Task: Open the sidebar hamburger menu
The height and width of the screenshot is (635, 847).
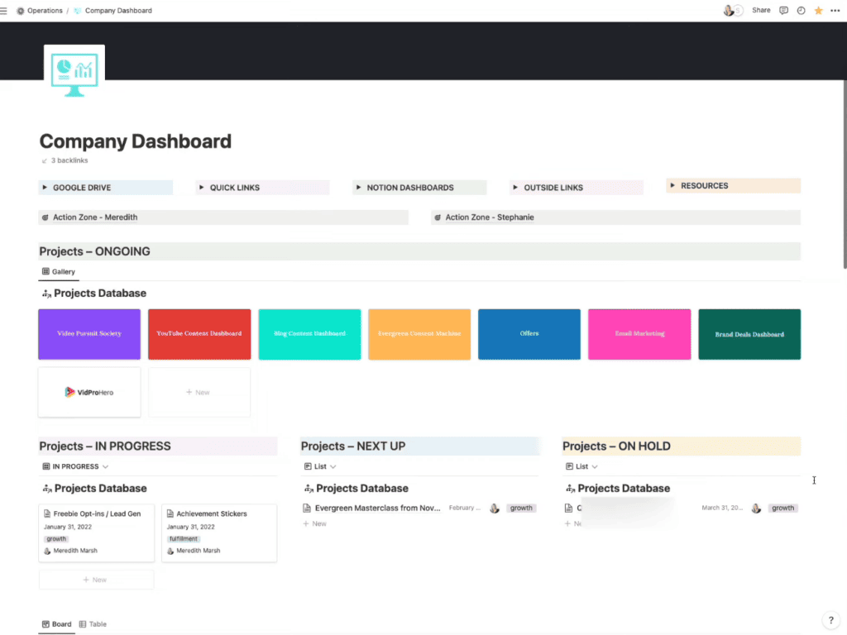Action: pyautogui.click(x=4, y=11)
